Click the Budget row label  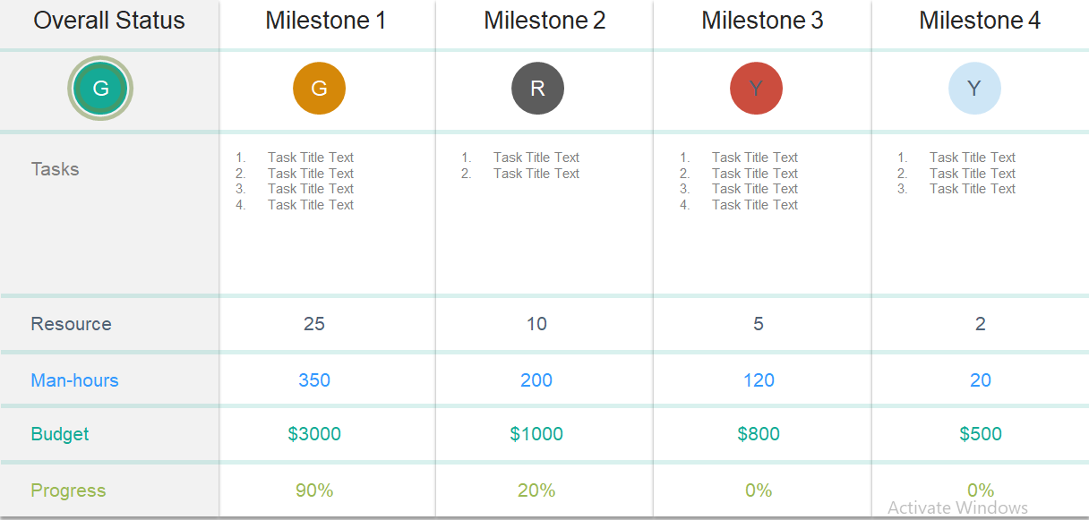click(60, 434)
